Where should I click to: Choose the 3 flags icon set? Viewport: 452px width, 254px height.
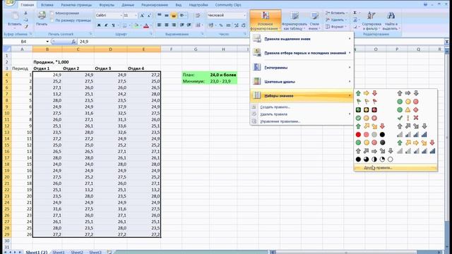(x=367, y=102)
